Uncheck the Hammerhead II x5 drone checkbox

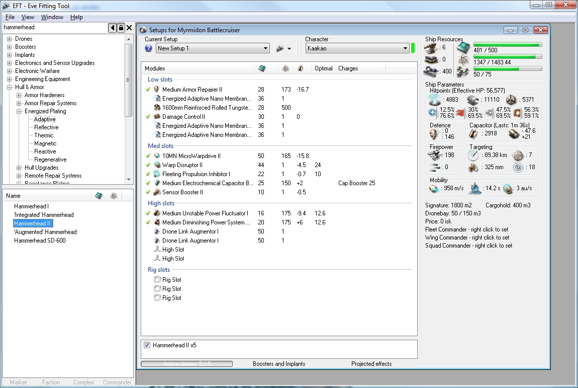click(x=147, y=345)
